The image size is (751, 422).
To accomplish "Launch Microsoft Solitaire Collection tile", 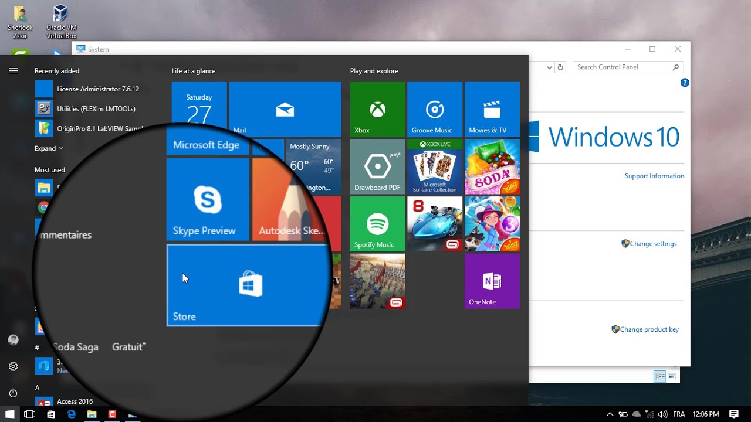I will coord(434,166).
